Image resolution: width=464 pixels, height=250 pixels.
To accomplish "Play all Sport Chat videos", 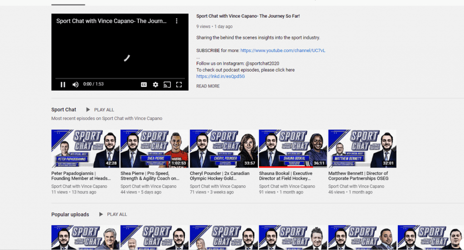I will (x=100, y=110).
